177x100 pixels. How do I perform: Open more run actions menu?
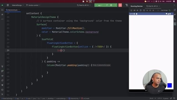(x=115, y=5)
